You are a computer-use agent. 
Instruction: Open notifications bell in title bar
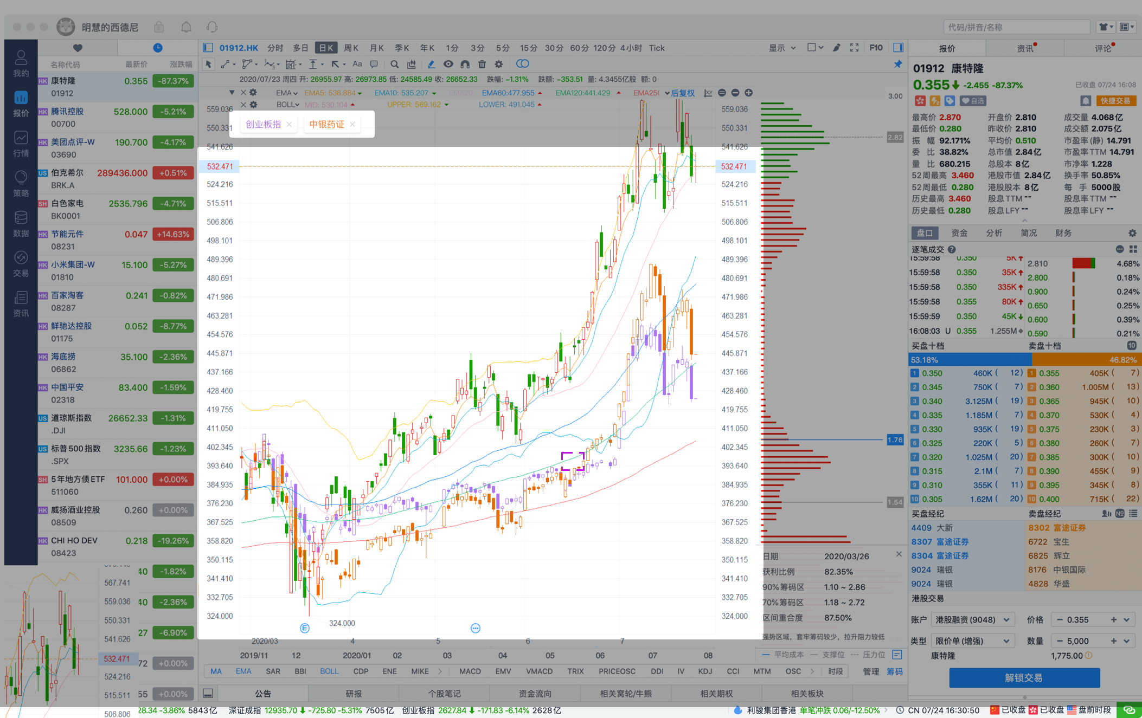point(186,27)
